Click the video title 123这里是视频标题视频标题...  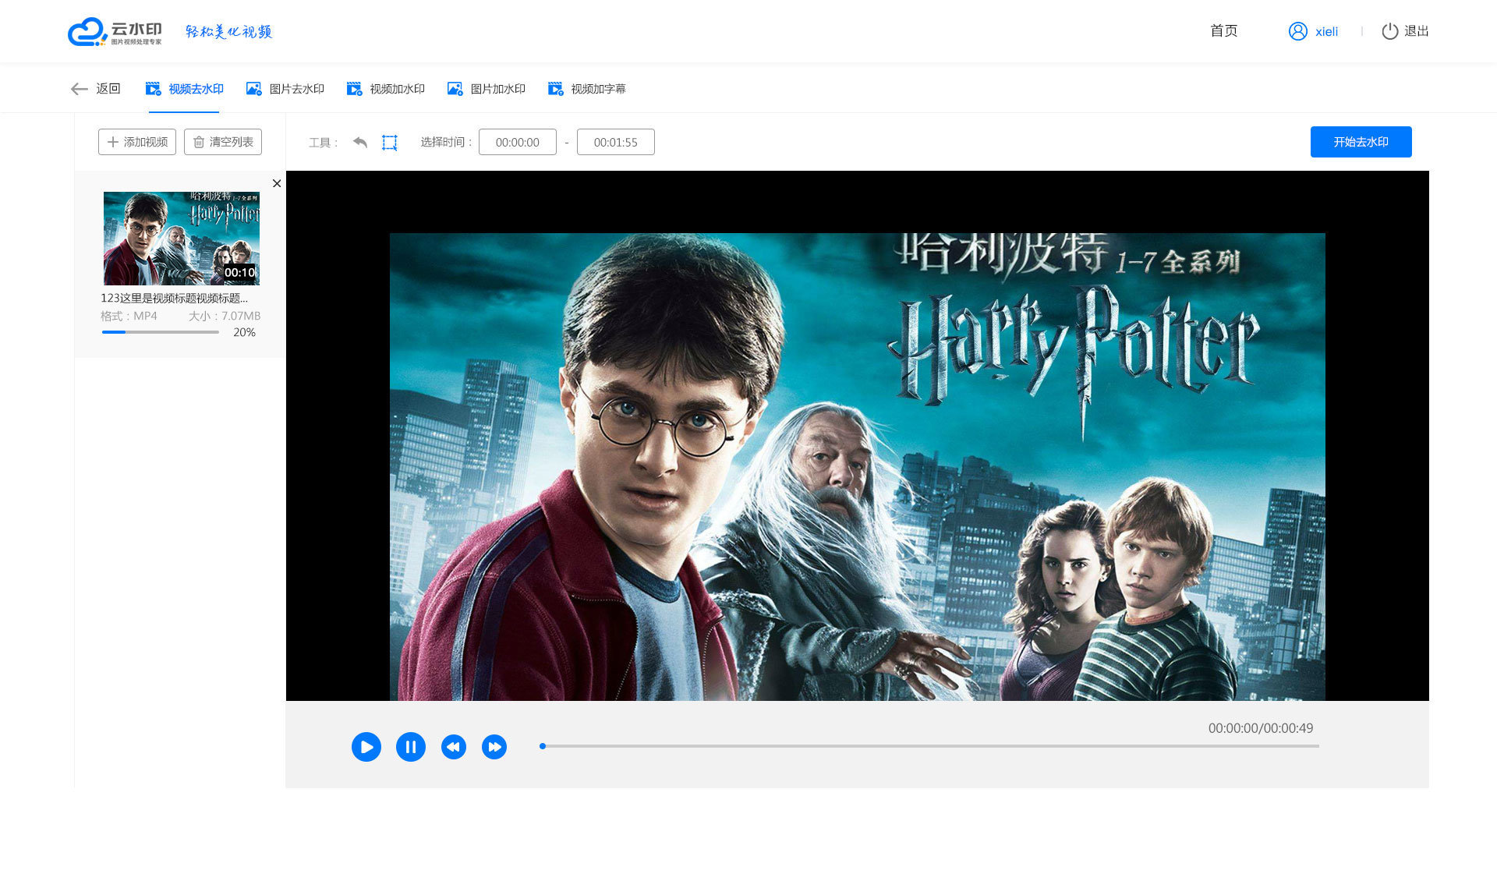point(175,298)
